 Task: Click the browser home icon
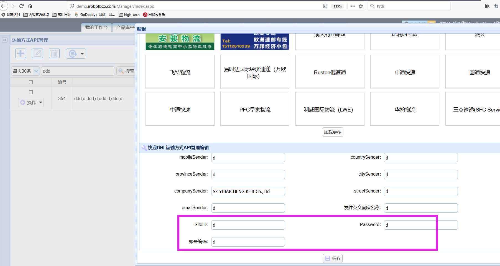click(30, 6)
